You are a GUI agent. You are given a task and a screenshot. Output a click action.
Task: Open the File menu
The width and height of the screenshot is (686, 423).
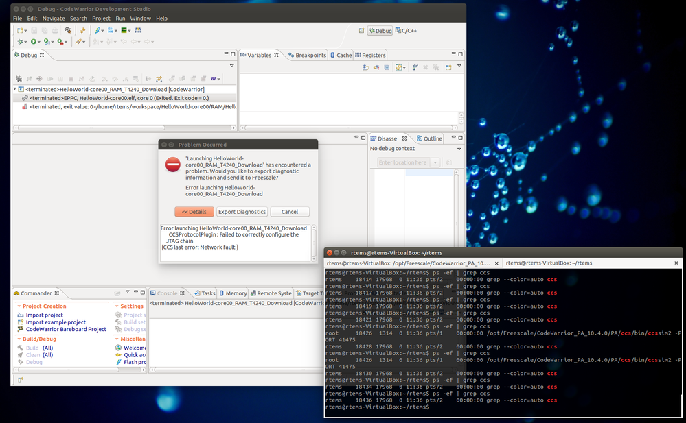(17, 19)
